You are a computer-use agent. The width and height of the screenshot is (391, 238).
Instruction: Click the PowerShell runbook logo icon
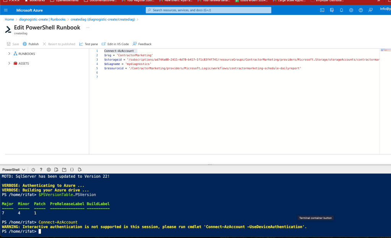click(x=8, y=29)
